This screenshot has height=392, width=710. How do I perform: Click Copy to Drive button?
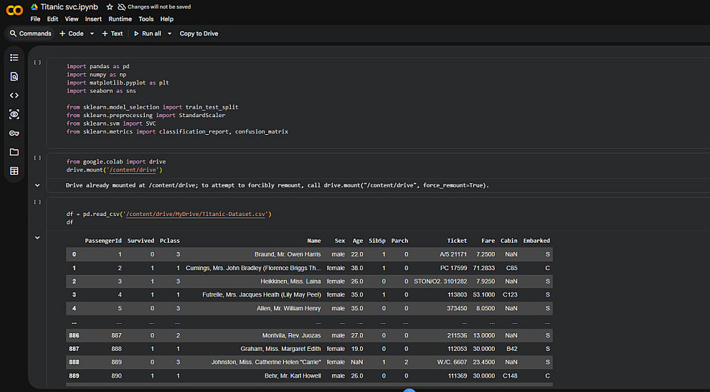(199, 33)
